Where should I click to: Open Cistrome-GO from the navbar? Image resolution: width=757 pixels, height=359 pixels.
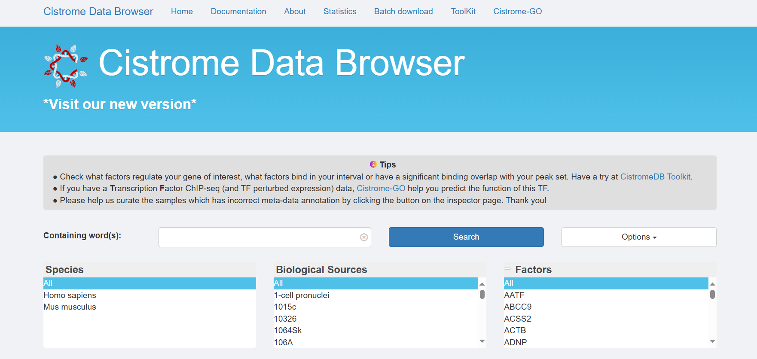click(x=517, y=12)
